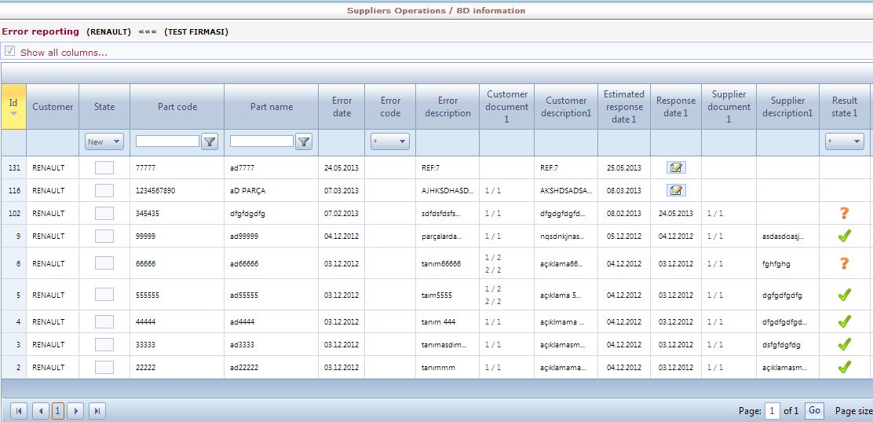Screen dimensions: 873x422
Task: Click the page number input box
Action: pos(773,412)
